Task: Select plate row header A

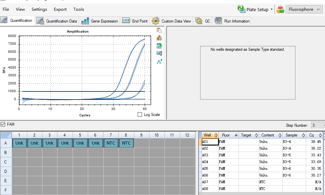Action: point(6,143)
